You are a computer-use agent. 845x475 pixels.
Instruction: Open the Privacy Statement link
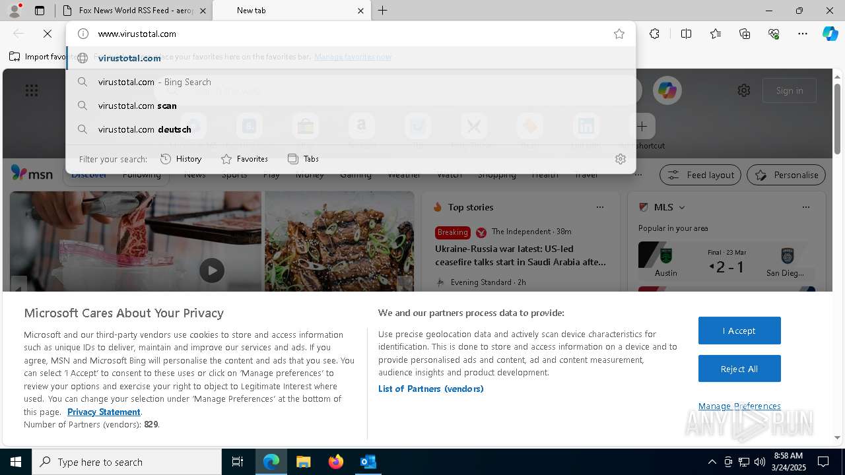click(x=104, y=412)
